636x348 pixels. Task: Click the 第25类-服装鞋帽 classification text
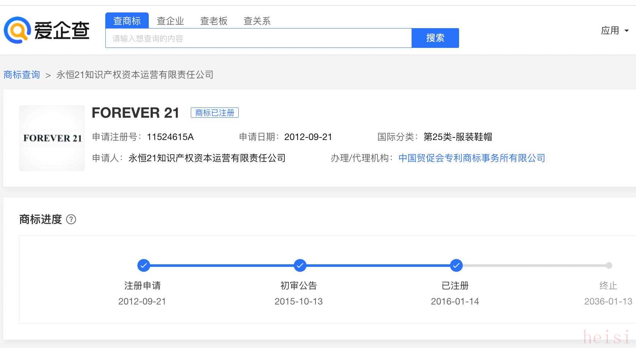point(458,137)
